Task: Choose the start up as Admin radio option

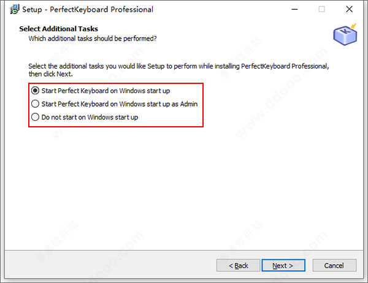Action: 35,104
